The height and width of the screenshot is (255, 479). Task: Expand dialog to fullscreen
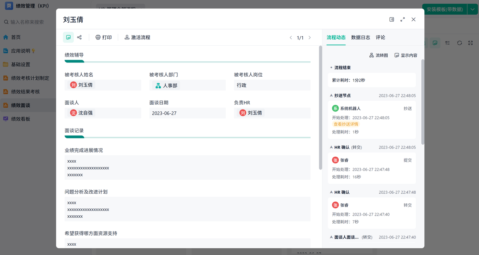[x=403, y=19]
